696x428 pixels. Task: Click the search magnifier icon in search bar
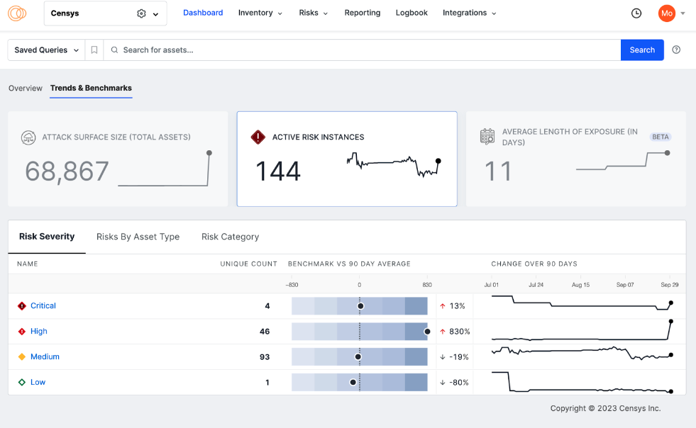pyautogui.click(x=114, y=50)
